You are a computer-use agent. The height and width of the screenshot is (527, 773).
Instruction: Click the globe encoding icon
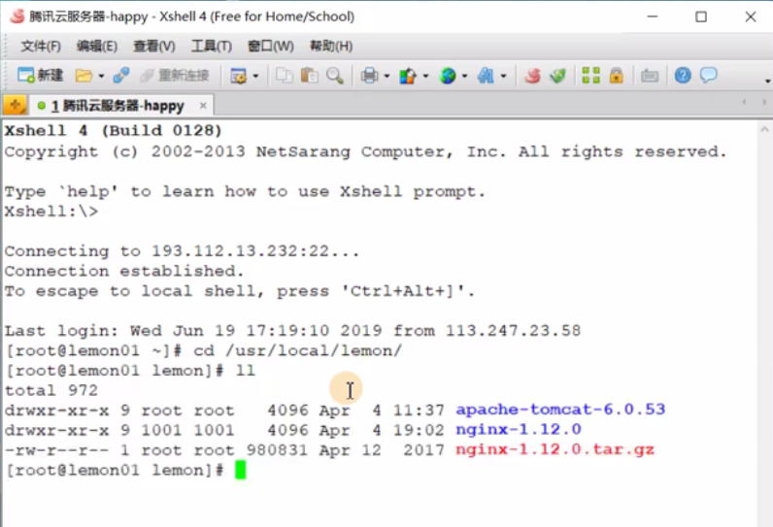pos(448,76)
